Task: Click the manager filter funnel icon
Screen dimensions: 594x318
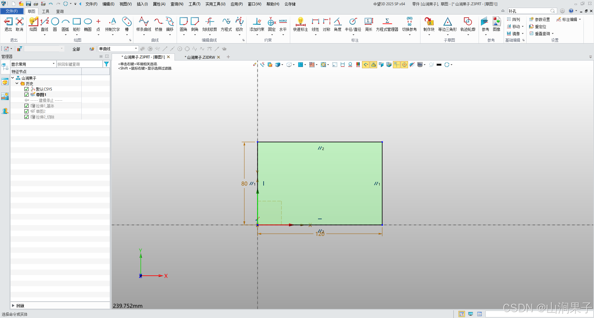Action: pyautogui.click(x=106, y=64)
